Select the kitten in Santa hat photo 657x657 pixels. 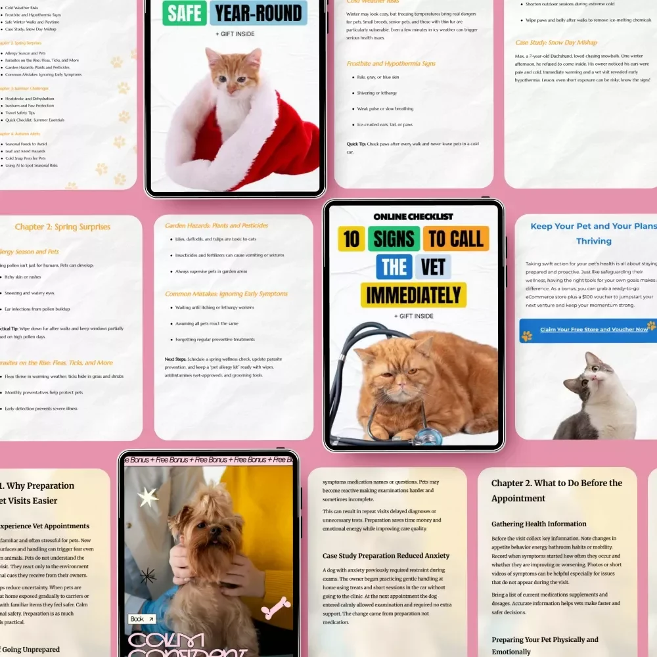click(241, 118)
